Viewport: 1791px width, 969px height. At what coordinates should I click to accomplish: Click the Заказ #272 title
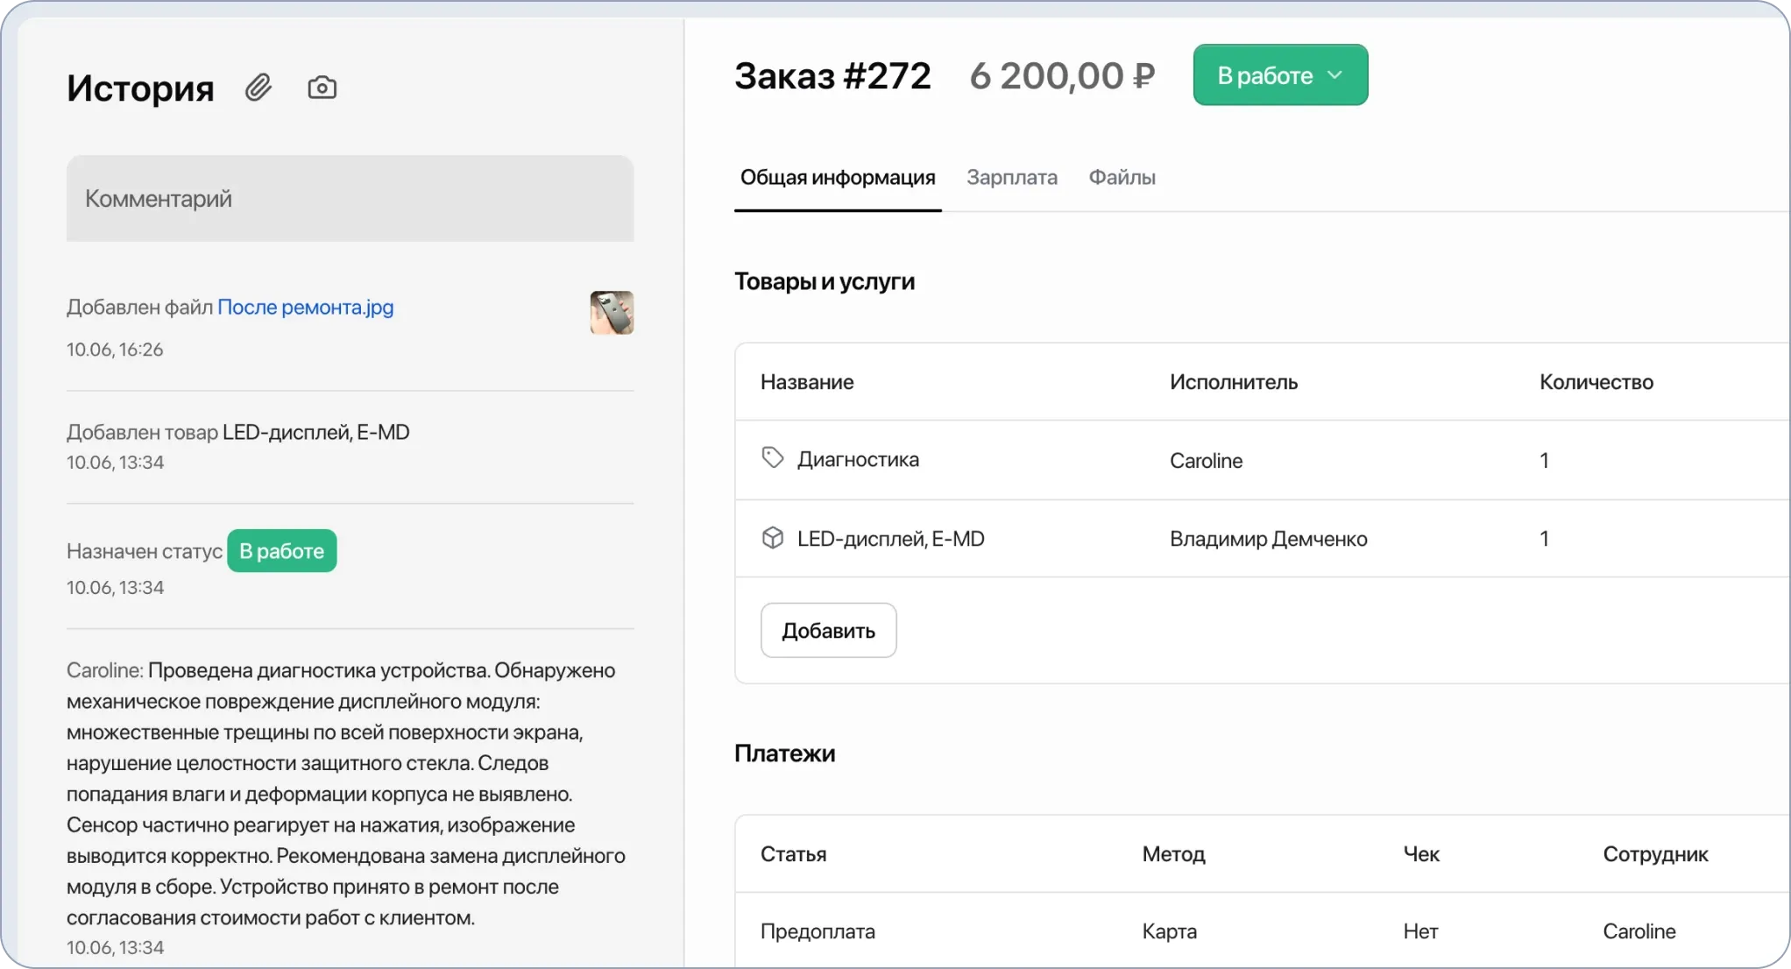pos(832,76)
